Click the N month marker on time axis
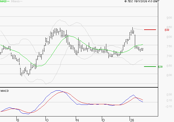Screen dimensions: 174x122 [77, 120]
